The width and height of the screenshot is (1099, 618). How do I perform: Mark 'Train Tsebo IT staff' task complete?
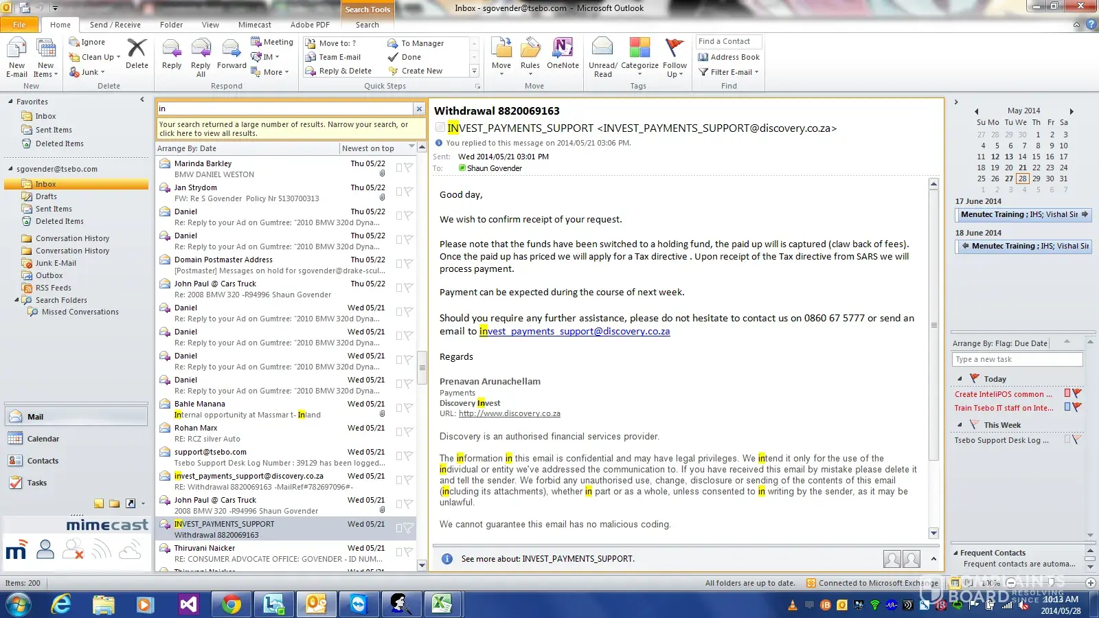pos(1067,407)
